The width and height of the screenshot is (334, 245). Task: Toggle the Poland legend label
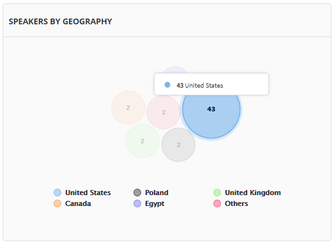tap(156, 193)
